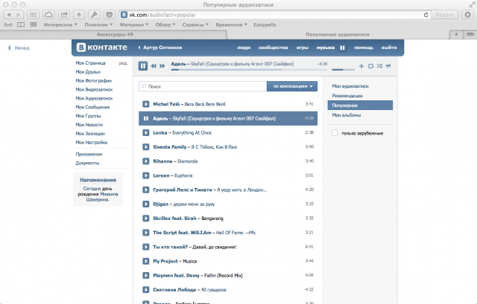Play Loreen – Euphoria
This screenshot has width=477, height=304.
(146, 175)
